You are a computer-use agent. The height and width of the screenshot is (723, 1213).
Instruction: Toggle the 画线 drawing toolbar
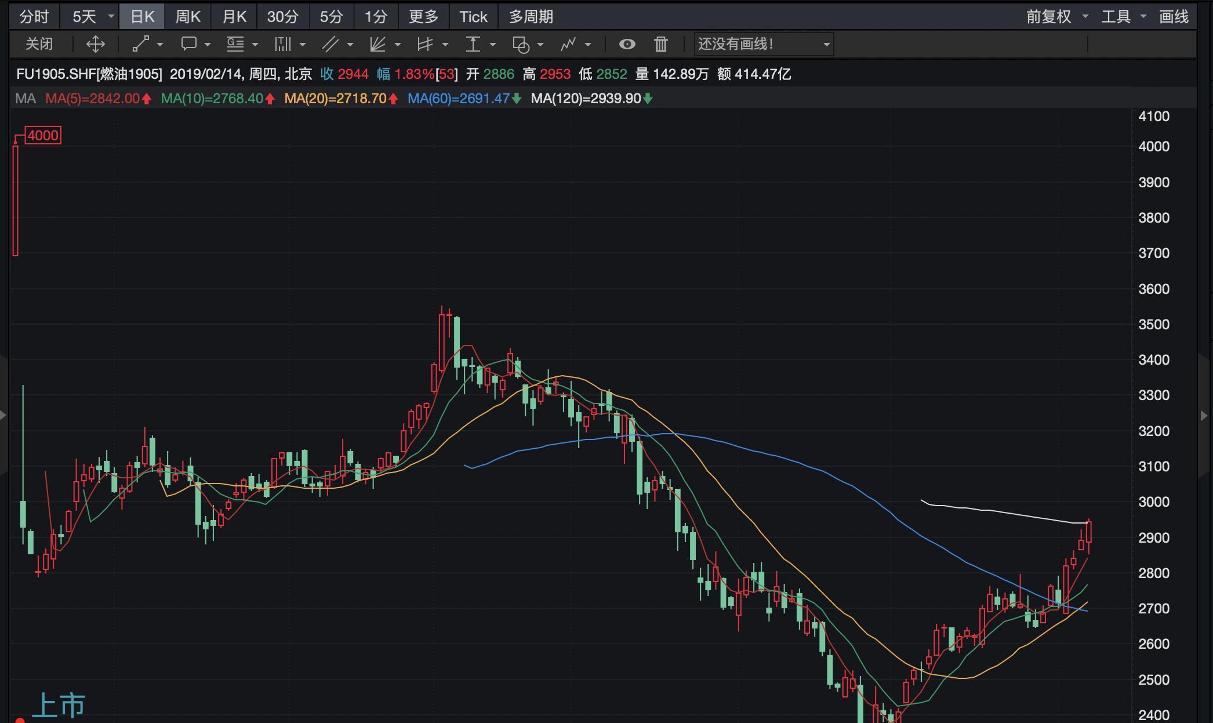pyautogui.click(x=1174, y=17)
